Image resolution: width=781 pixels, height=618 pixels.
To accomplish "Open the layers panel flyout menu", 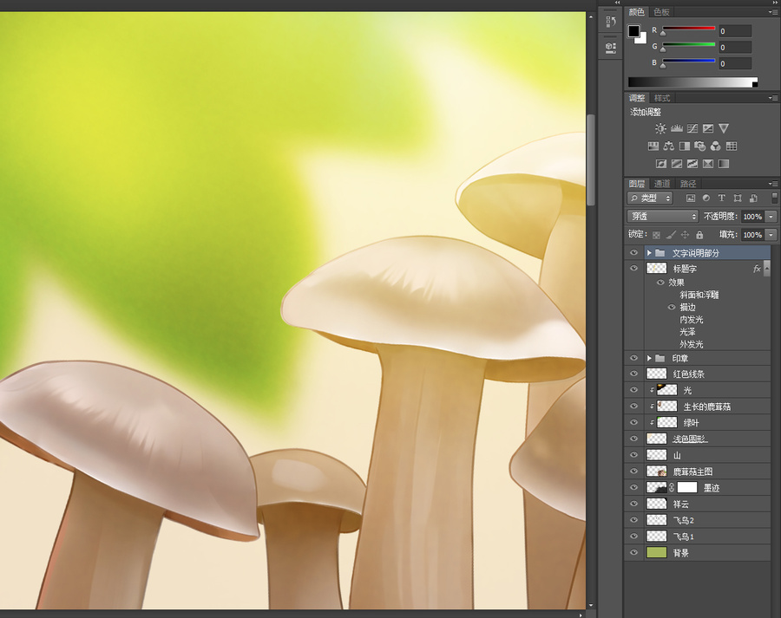I will pyautogui.click(x=773, y=184).
